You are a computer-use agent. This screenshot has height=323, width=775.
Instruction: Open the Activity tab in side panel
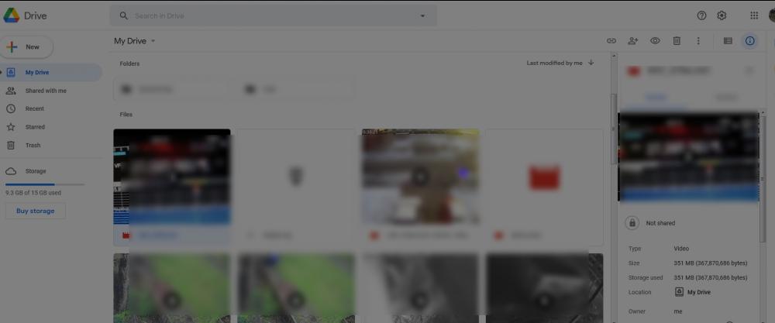725,98
